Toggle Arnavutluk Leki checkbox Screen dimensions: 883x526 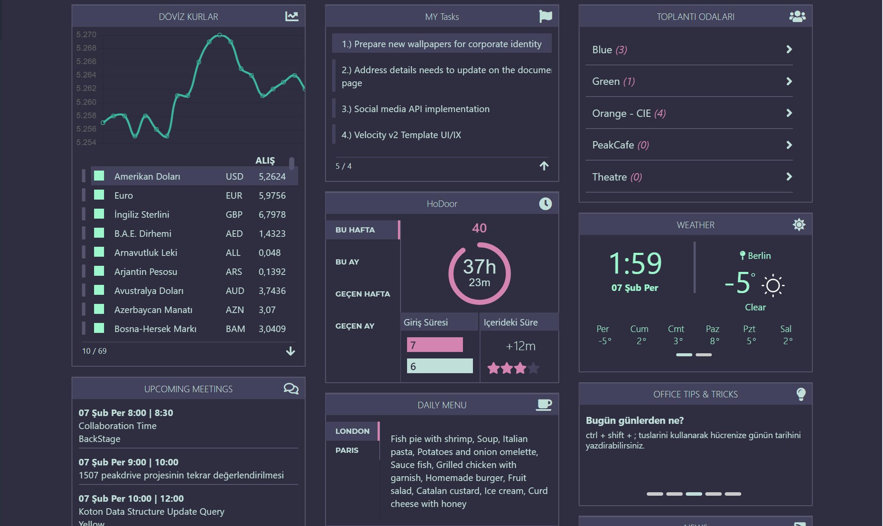(x=99, y=252)
